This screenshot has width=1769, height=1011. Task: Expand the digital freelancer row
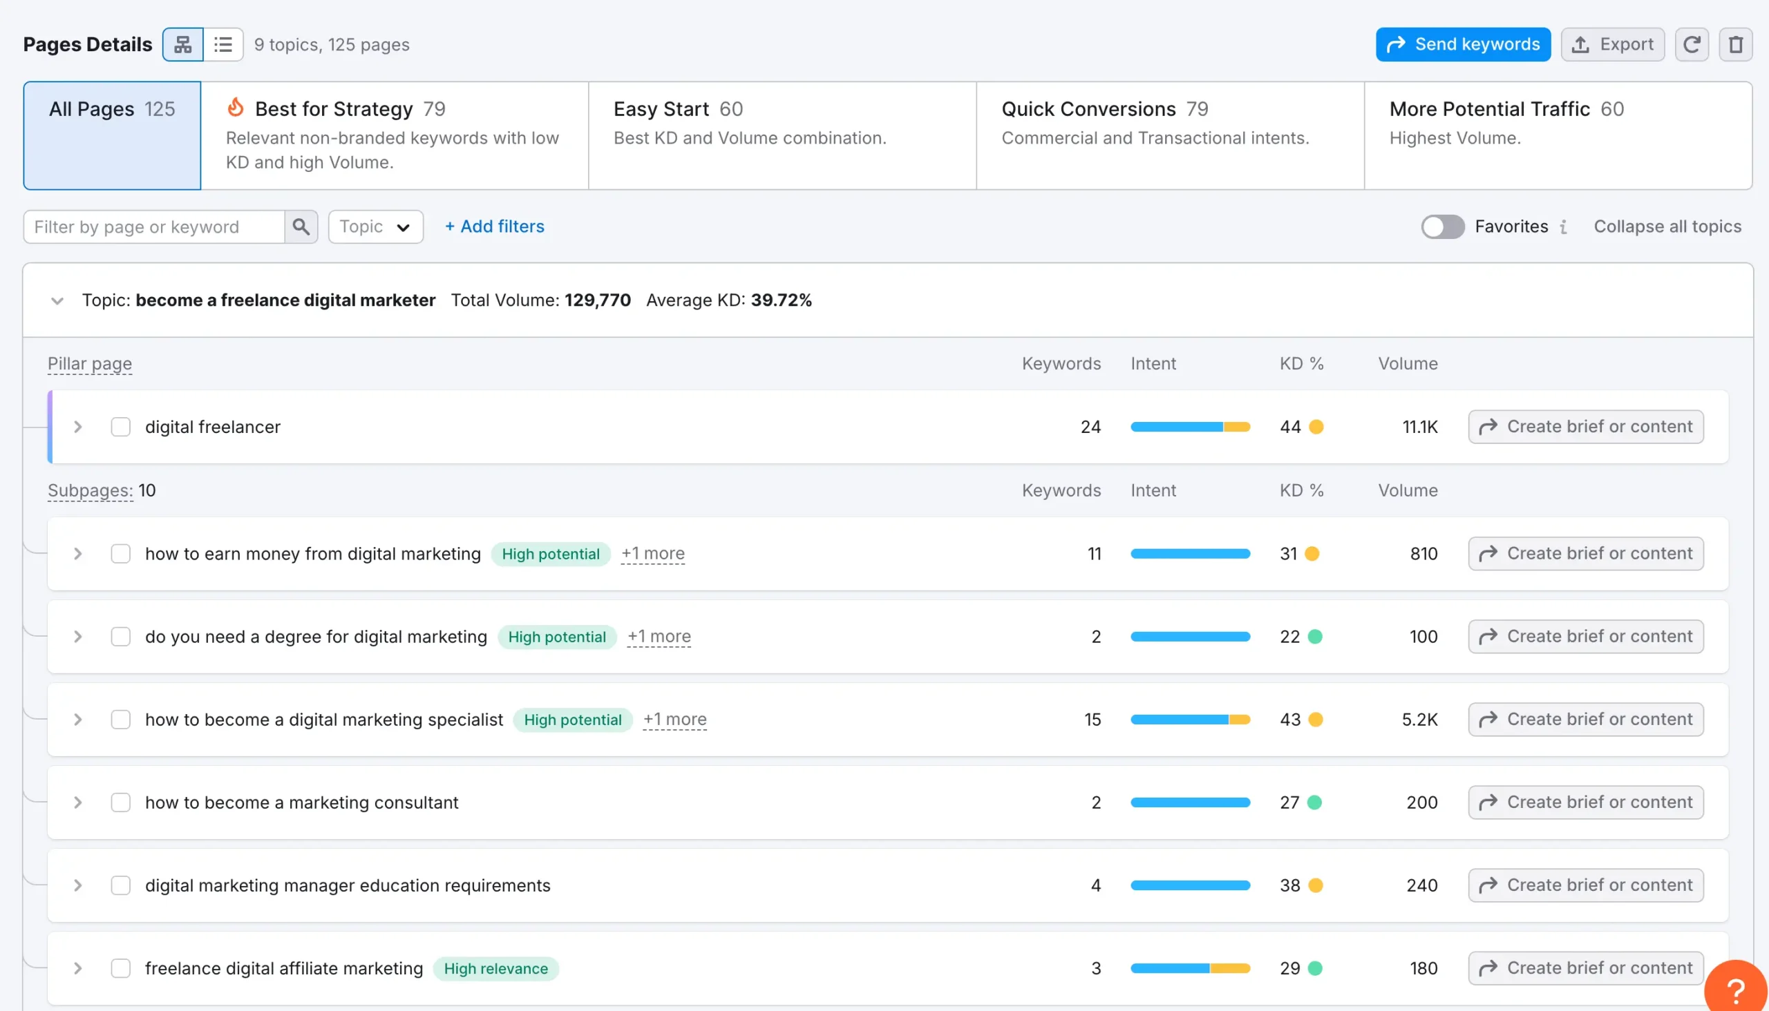tap(77, 426)
